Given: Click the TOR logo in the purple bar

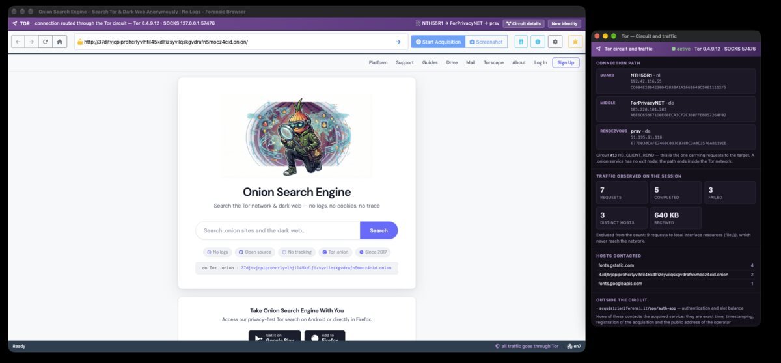Looking at the screenshot, I should (21, 23).
